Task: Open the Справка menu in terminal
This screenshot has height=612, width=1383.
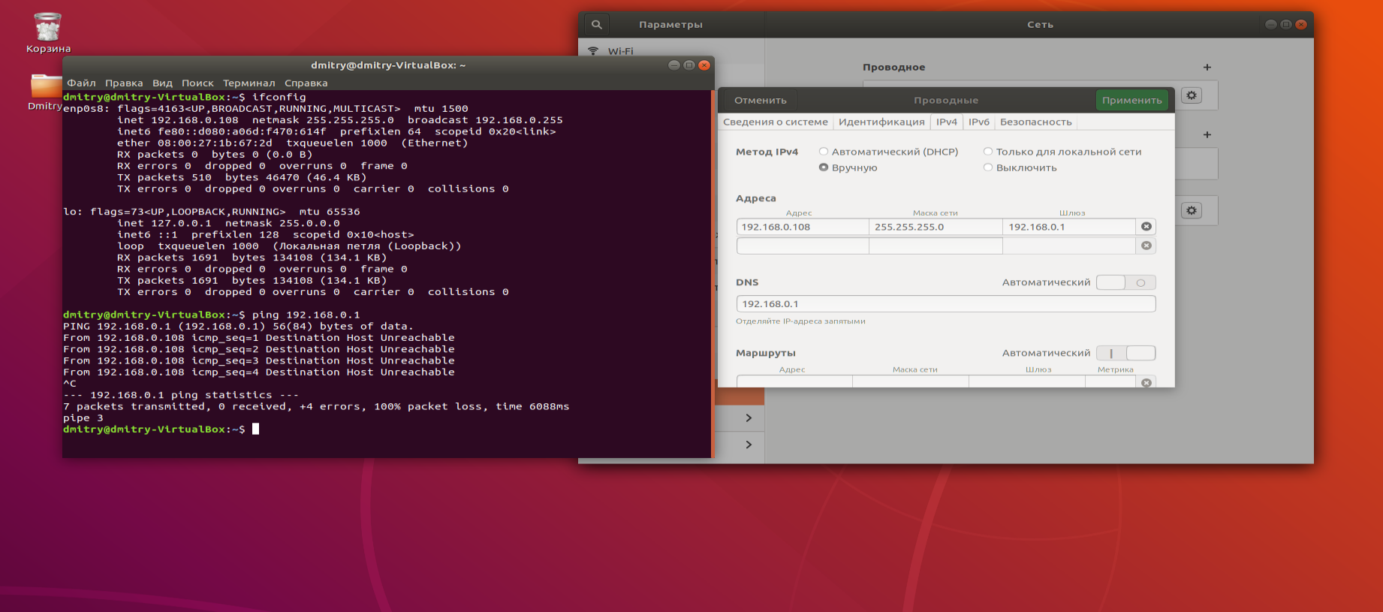Action: coord(306,83)
